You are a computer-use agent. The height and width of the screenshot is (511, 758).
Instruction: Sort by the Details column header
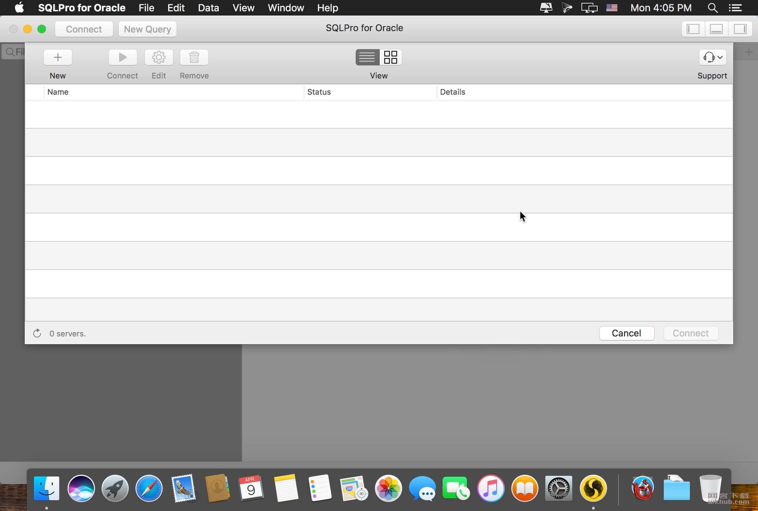(585, 92)
